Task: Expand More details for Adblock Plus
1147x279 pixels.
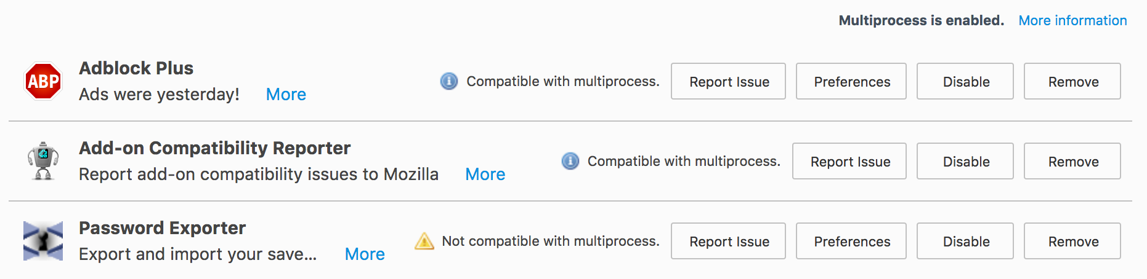Action: click(286, 95)
